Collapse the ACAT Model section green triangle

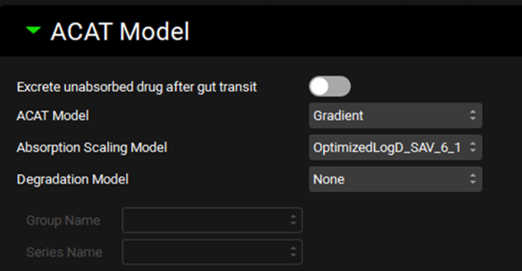(x=34, y=30)
